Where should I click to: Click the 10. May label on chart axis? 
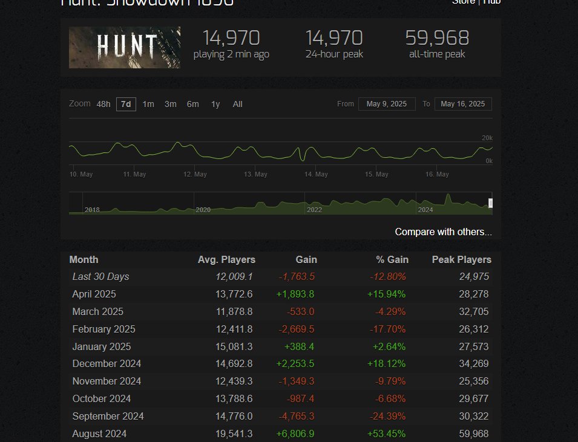click(x=81, y=174)
